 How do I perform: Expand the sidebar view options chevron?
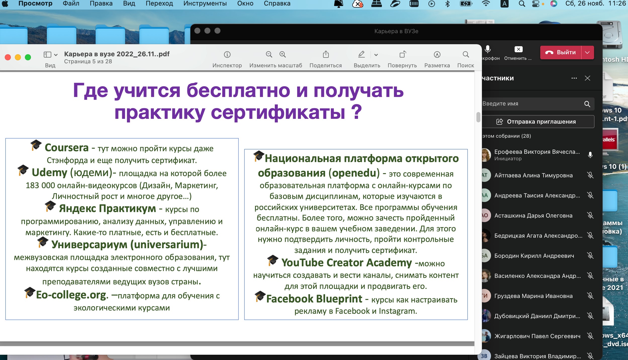56,55
